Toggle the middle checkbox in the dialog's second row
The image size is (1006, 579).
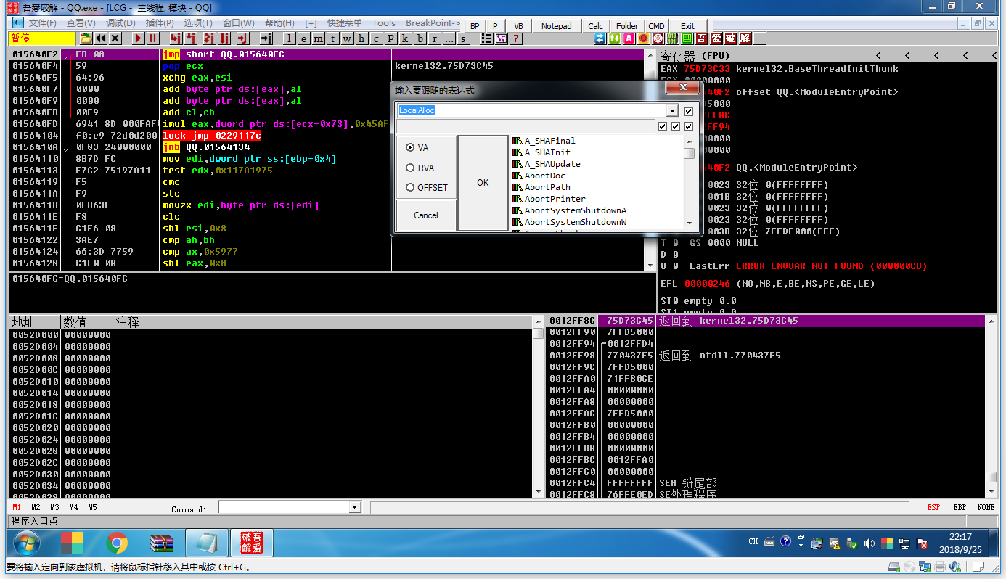[x=676, y=126]
